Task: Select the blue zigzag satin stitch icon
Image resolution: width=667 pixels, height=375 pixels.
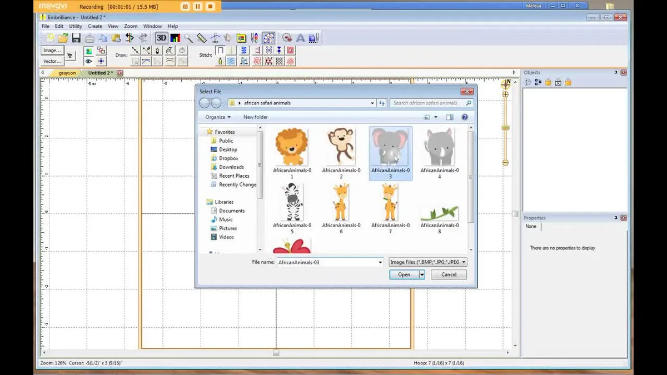Action: coord(245,51)
